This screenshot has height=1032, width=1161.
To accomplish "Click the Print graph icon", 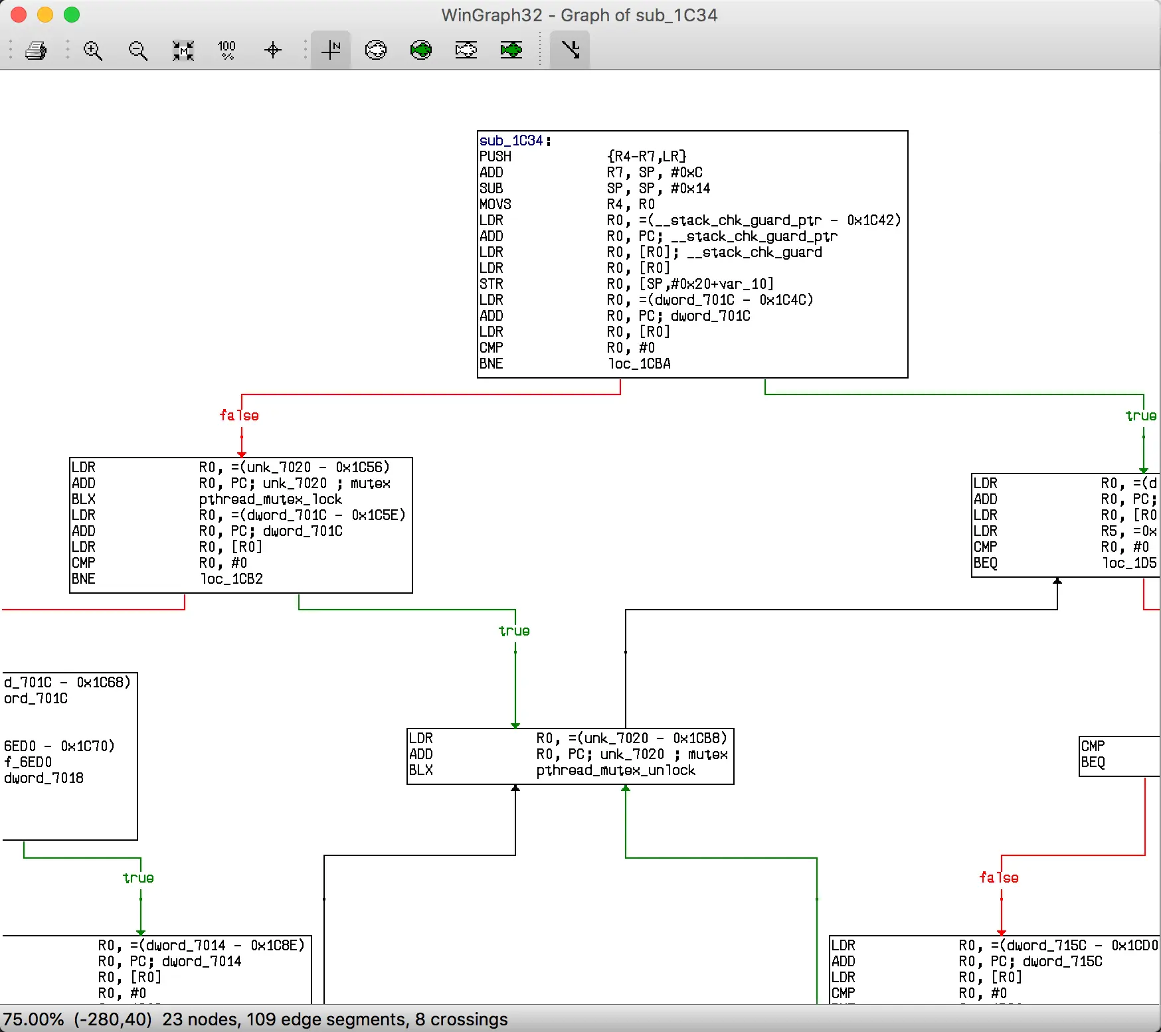I will [36, 50].
